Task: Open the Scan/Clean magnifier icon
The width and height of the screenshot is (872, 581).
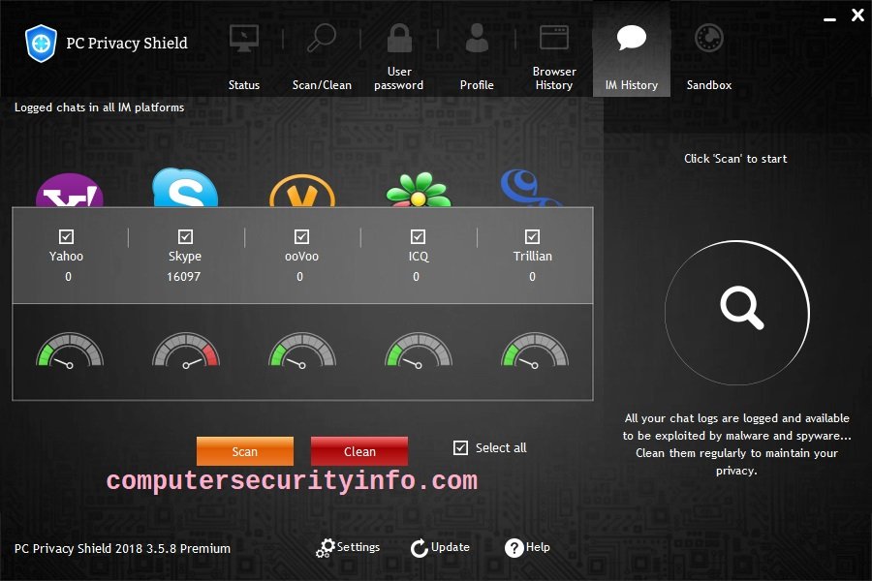Action: click(322, 38)
